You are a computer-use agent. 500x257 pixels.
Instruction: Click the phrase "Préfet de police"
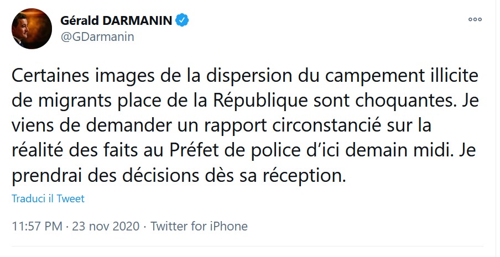pyautogui.click(x=254, y=151)
